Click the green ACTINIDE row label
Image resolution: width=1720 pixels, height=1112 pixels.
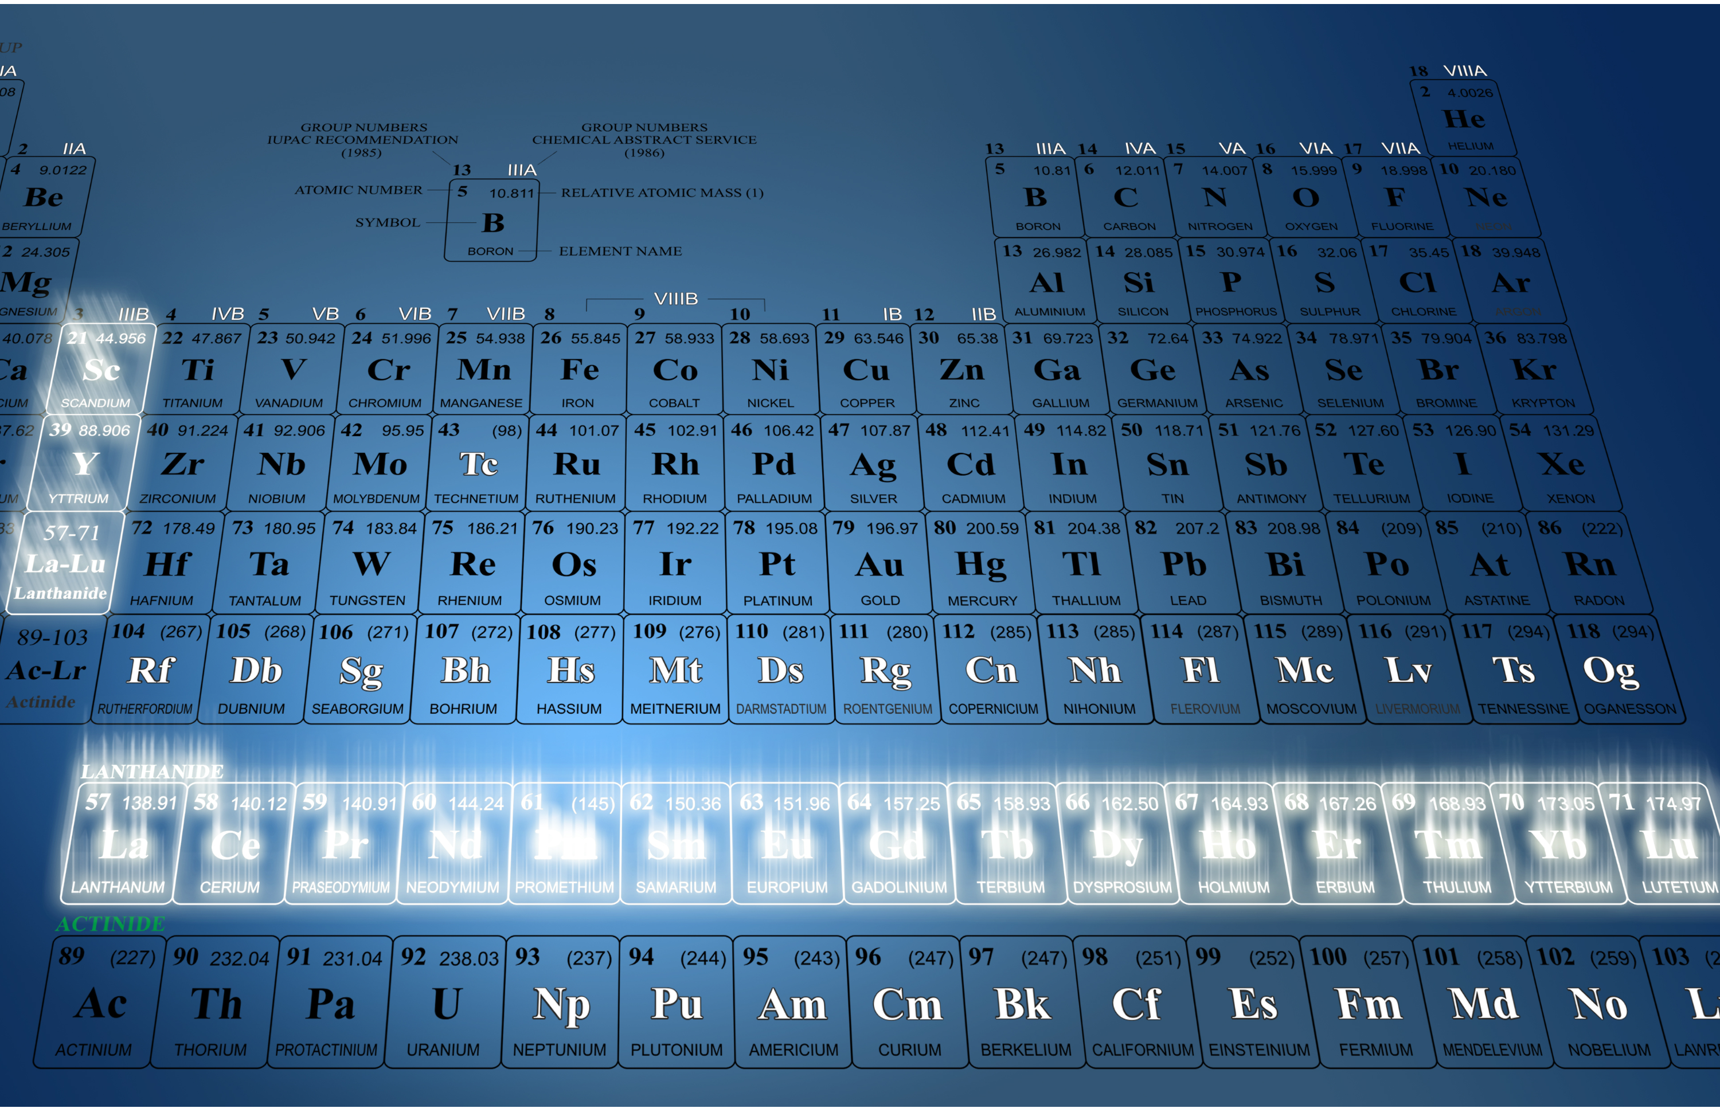(111, 923)
